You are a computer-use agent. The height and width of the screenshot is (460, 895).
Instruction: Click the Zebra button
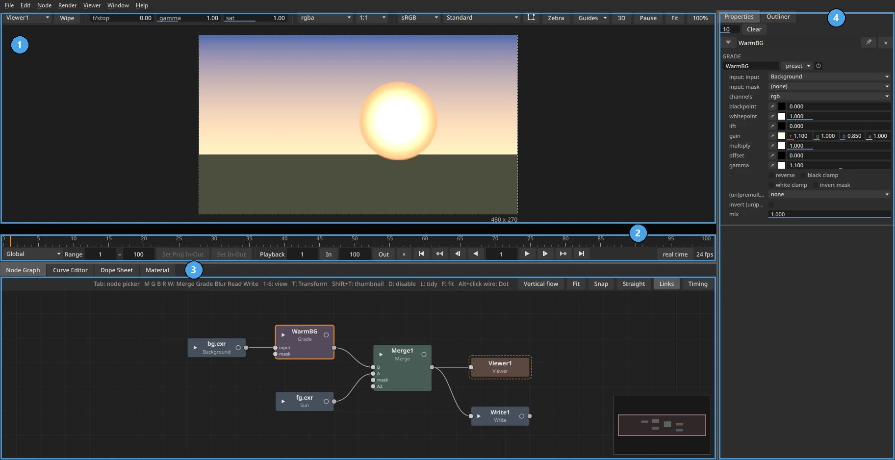(x=556, y=18)
